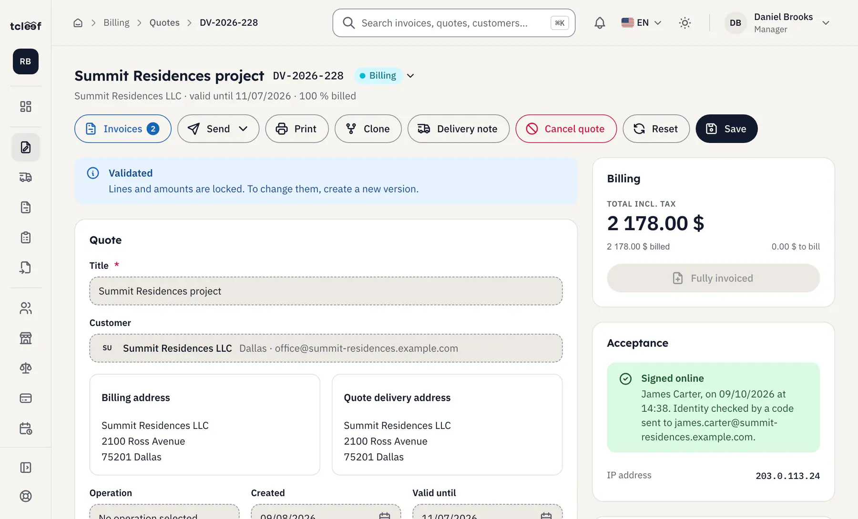Open the EN language dropdown

641,23
